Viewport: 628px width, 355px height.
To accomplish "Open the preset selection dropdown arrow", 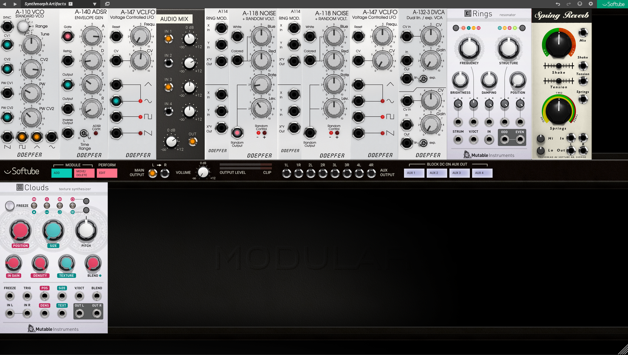I will [x=95, y=4].
